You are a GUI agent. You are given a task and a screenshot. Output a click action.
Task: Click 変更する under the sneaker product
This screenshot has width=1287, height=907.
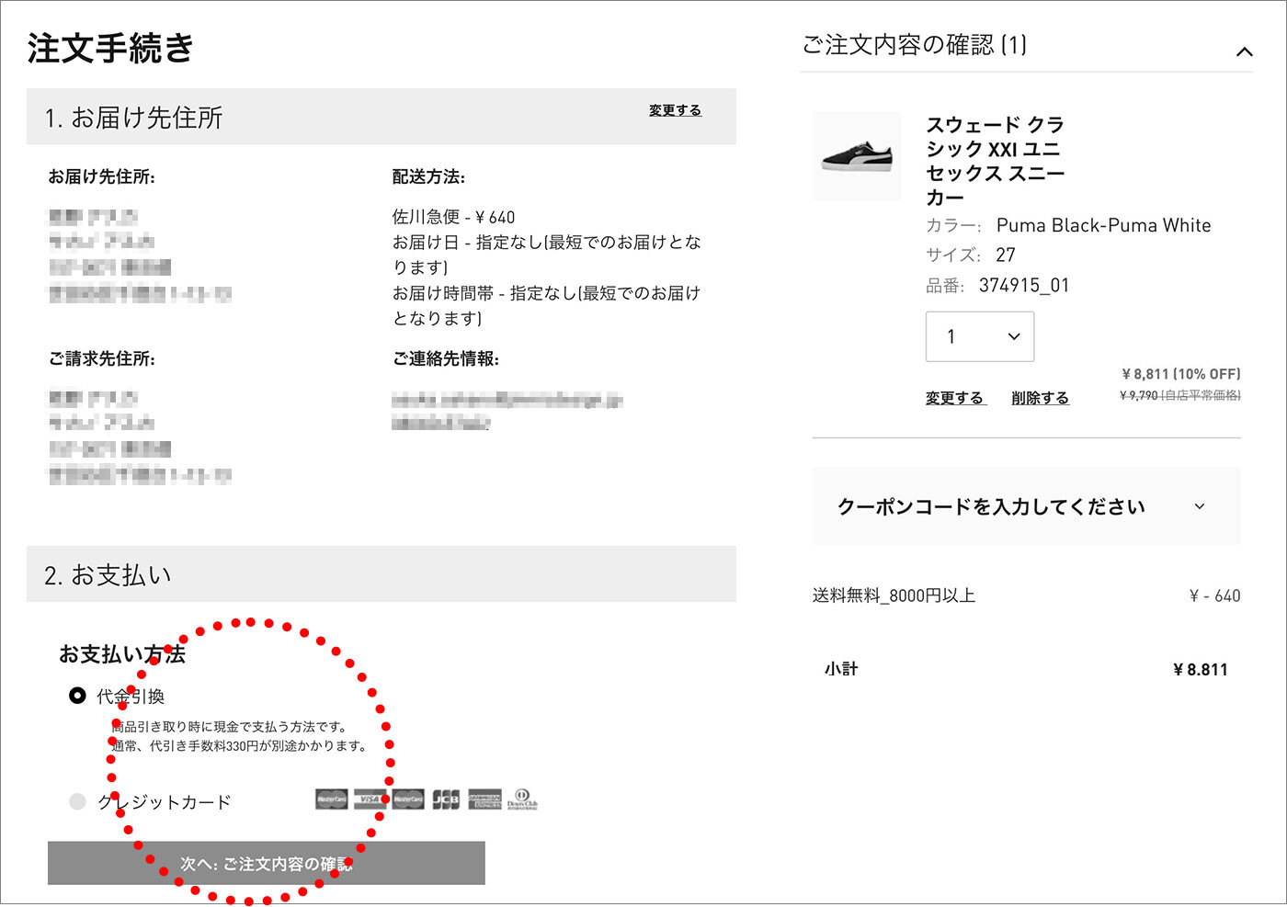[x=955, y=398]
